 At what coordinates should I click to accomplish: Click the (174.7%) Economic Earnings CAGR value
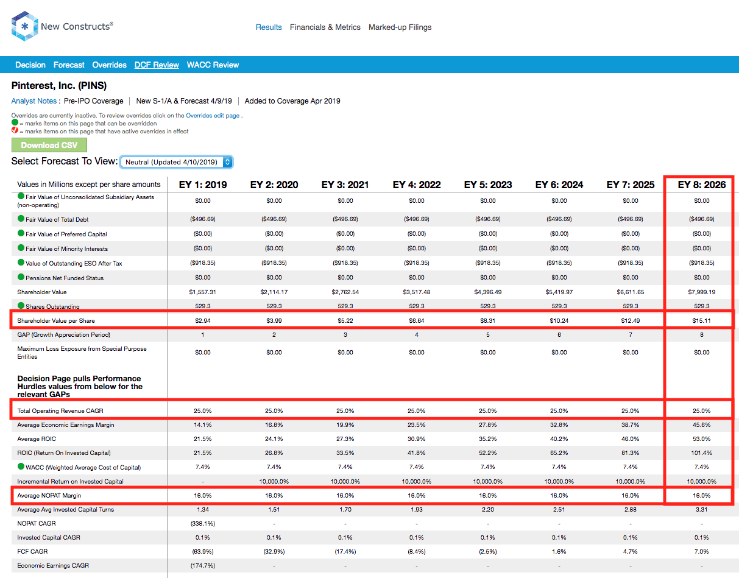[x=203, y=566]
